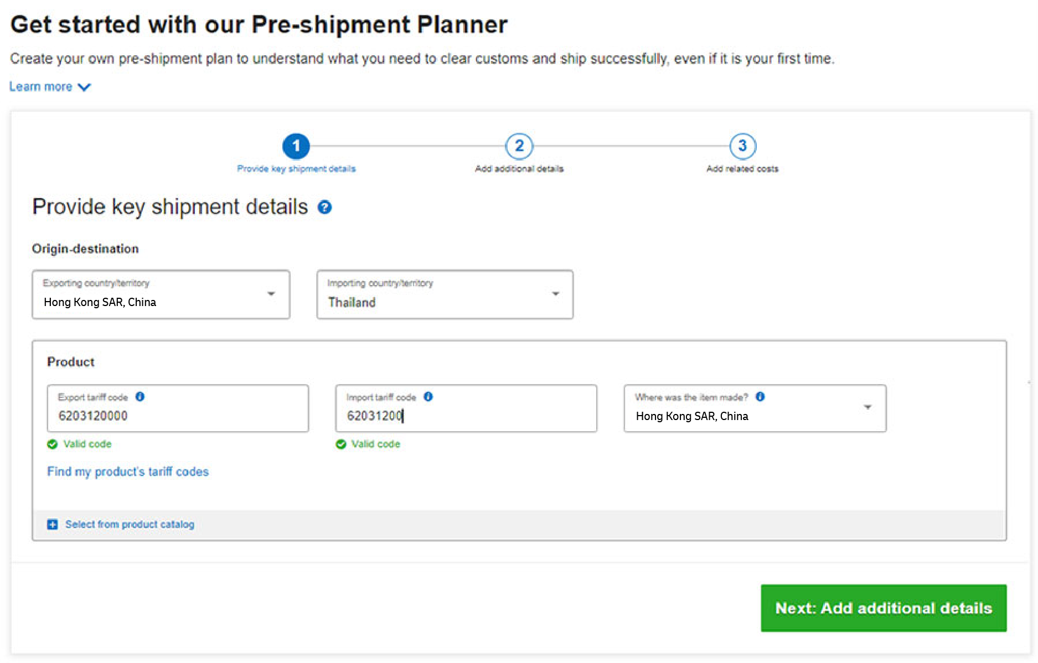Click info icon next to Export tariff code
Screen dimensions: 1038x663
[140, 397]
